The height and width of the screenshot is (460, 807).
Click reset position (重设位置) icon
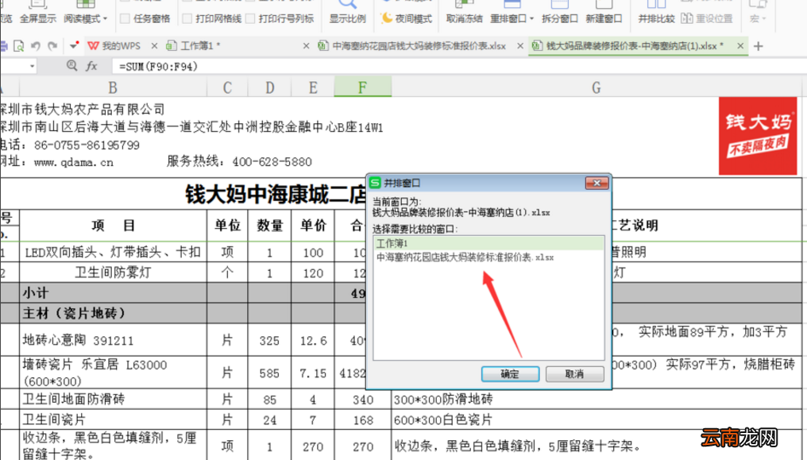coord(686,18)
